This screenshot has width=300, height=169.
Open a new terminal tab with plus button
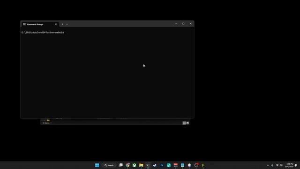[x=62, y=24]
